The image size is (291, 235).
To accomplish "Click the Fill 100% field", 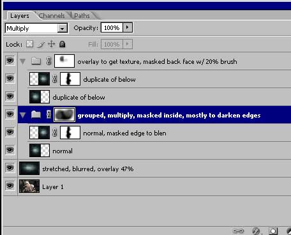I will [x=112, y=44].
